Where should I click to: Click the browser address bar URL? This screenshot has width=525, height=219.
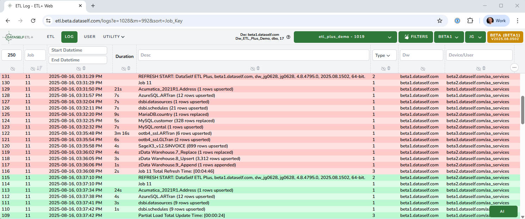pyautogui.click(x=119, y=21)
